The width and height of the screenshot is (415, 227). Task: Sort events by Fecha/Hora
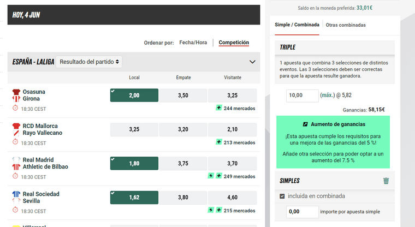193,43
